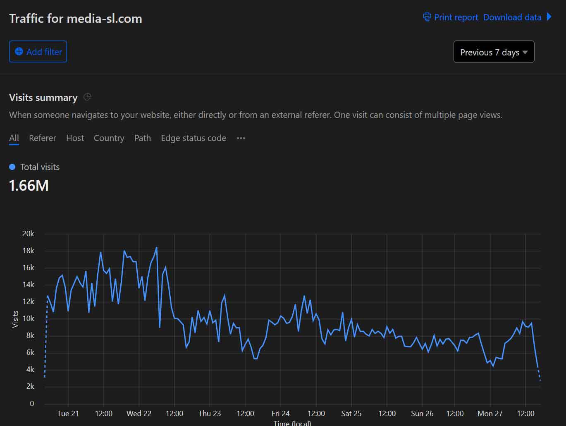Switch to the Referer tab
566x426 pixels.
[x=43, y=138]
